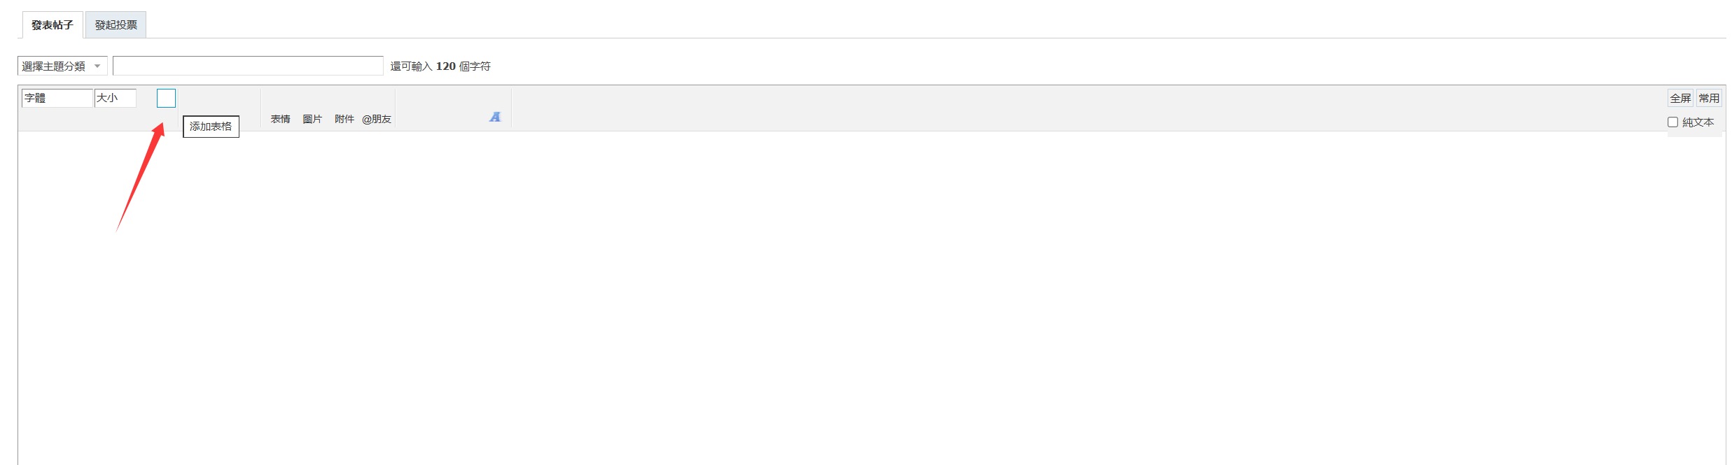
Task: Insert a picture with 圖片
Action: [x=312, y=119]
